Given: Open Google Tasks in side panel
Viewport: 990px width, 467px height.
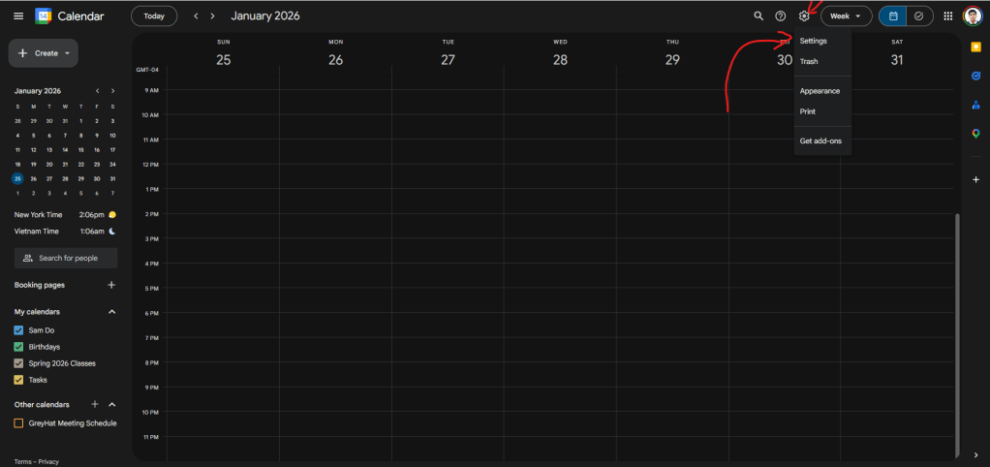Looking at the screenshot, I should pyautogui.click(x=975, y=76).
